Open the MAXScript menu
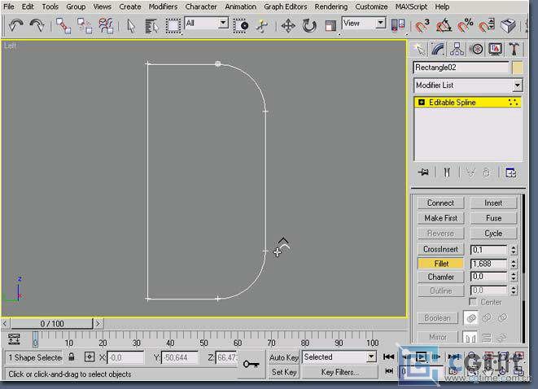538x389 pixels. 411,7
